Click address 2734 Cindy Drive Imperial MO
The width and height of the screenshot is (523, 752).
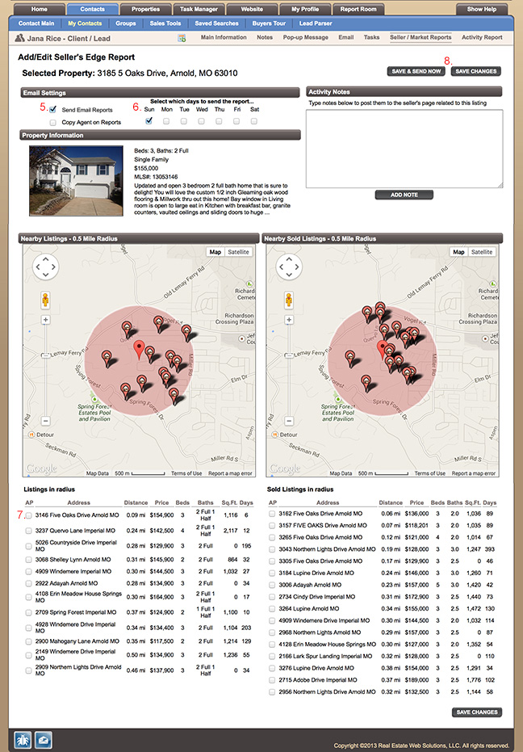317,597
